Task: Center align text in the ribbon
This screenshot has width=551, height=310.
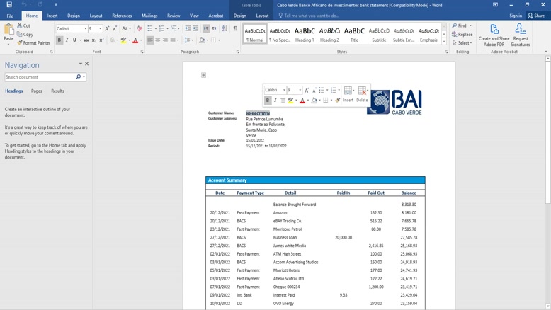Action: click(x=158, y=40)
